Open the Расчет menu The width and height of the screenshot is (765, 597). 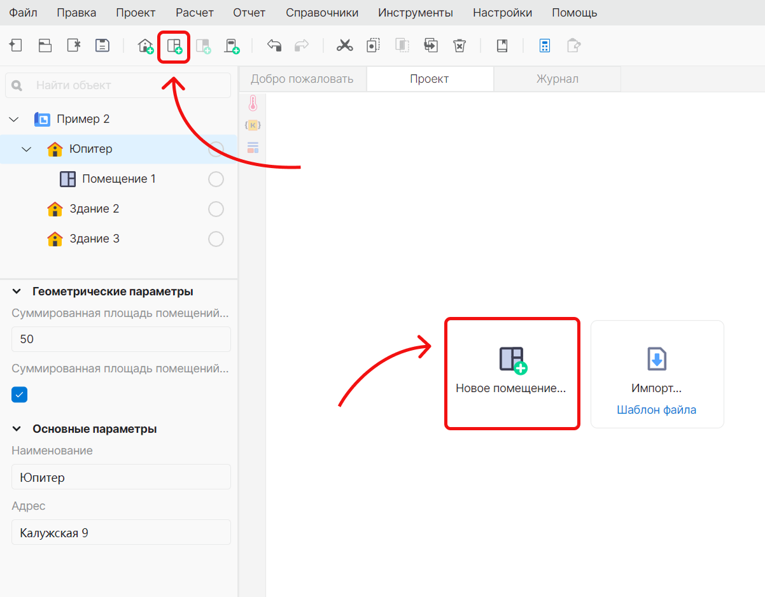click(x=194, y=13)
